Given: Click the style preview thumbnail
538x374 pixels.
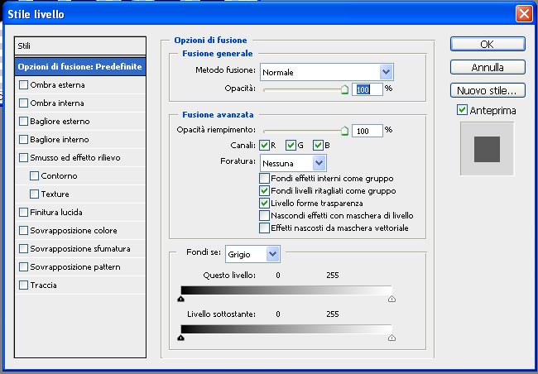Looking at the screenshot, I should click(487, 149).
